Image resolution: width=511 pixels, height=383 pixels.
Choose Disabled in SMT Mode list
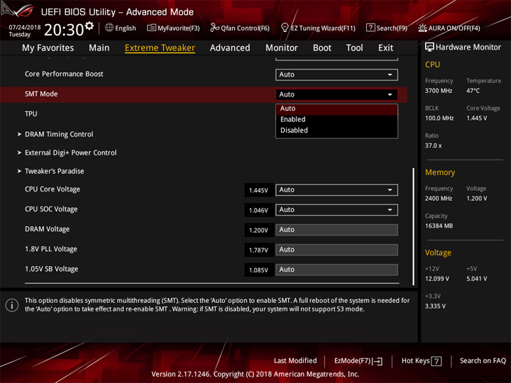point(336,131)
